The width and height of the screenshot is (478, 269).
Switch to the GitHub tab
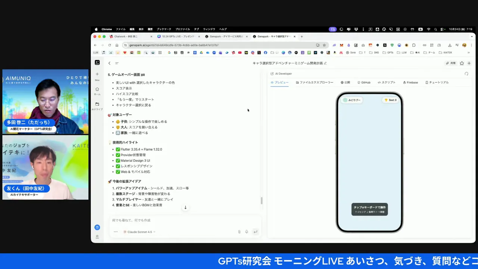click(364, 83)
